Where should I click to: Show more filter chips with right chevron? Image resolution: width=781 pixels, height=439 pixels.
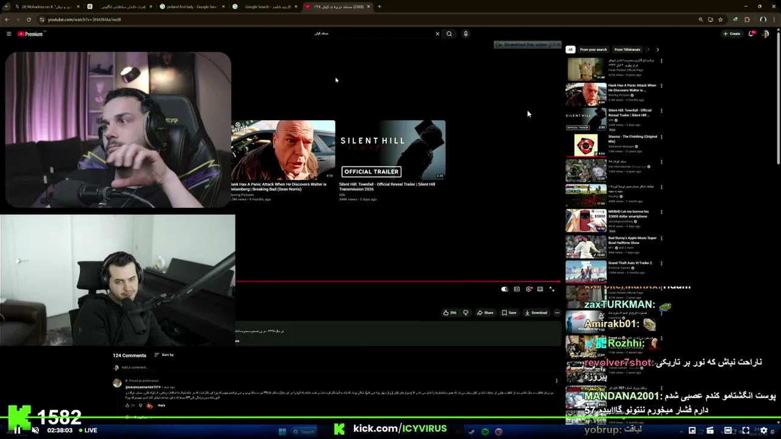(657, 49)
